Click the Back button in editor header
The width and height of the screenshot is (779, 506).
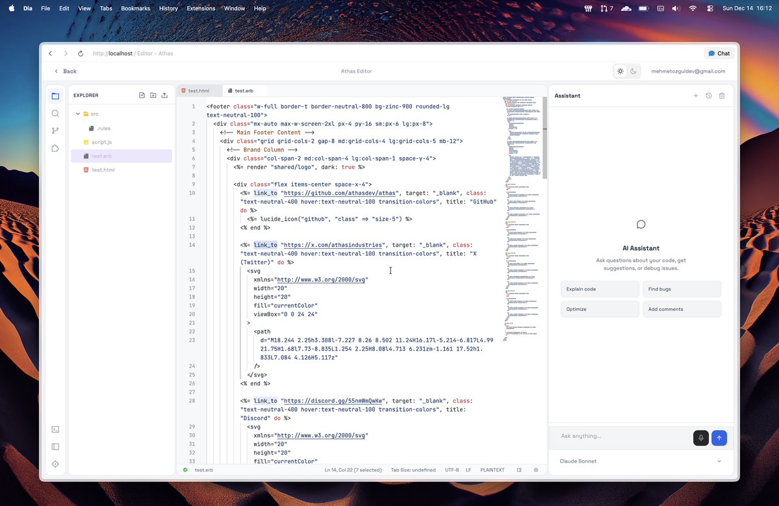pyautogui.click(x=65, y=71)
